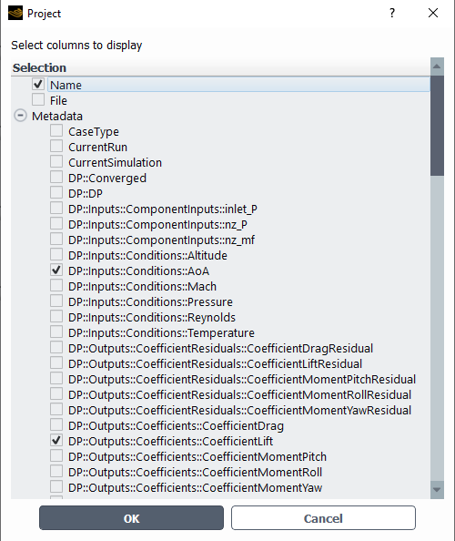
Task: Enable the CoefficientMomentPitchResidual checkbox
Action: [56, 379]
